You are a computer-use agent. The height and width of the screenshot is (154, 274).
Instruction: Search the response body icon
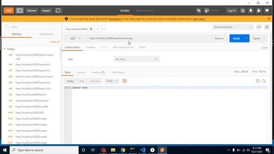pyautogui.click(x=264, y=81)
